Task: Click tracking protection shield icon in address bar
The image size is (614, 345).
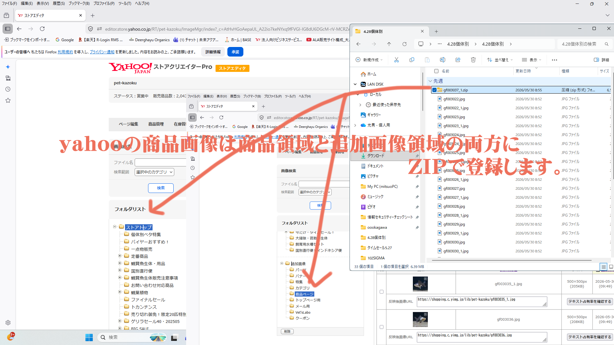Action: pyautogui.click(x=91, y=29)
